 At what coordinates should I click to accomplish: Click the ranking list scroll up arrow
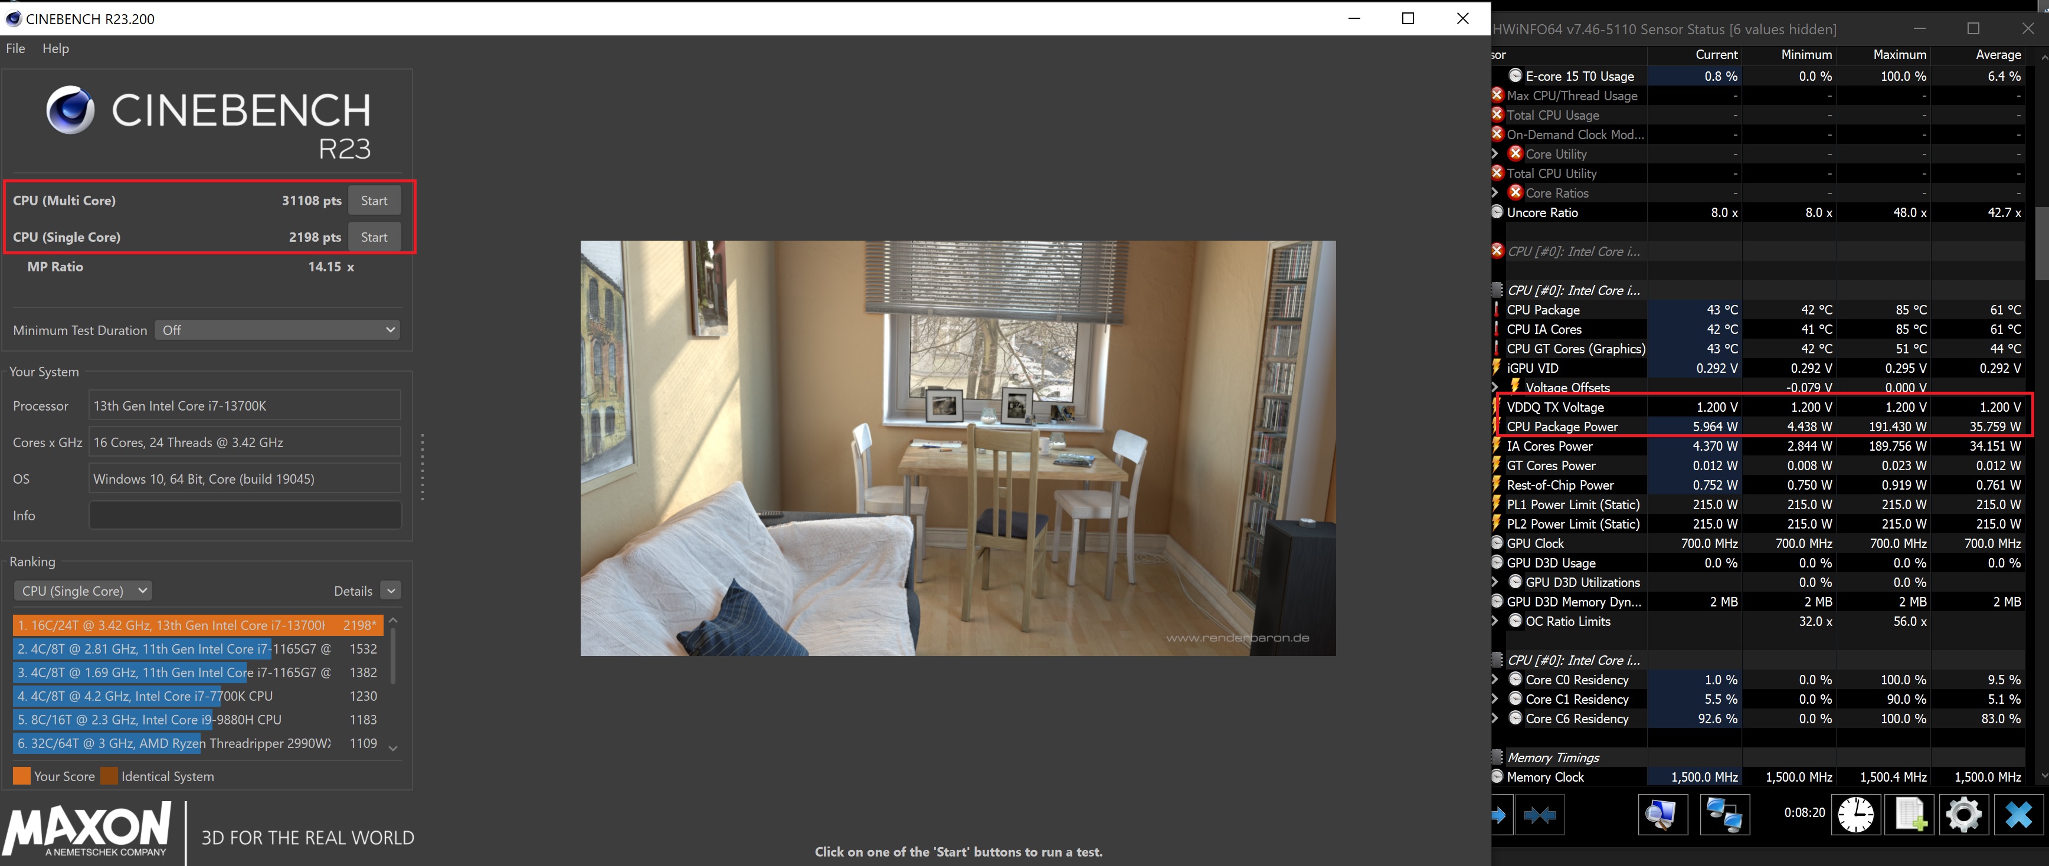tap(393, 620)
